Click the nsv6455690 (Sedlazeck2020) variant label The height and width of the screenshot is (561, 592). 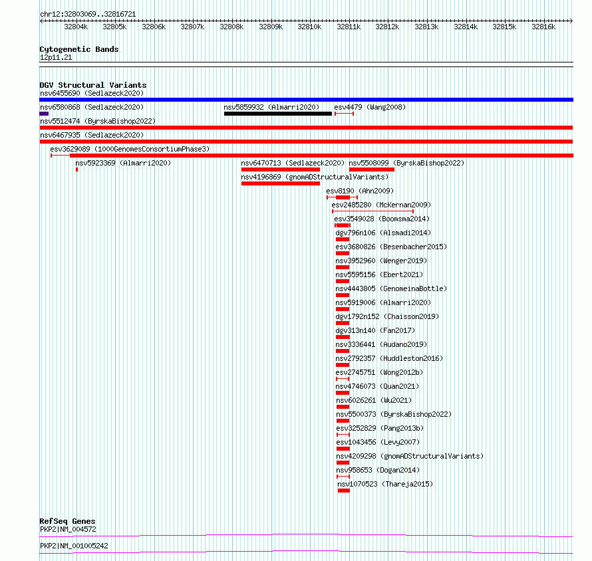click(92, 93)
